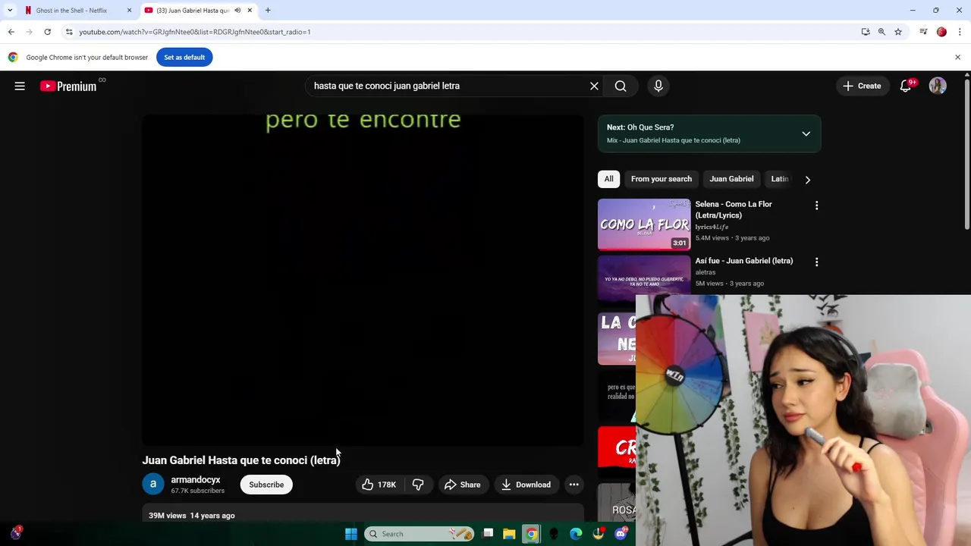This screenshot has height=546, width=971.
Task: Open Chrome three-dot menu
Action: [960, 32]
